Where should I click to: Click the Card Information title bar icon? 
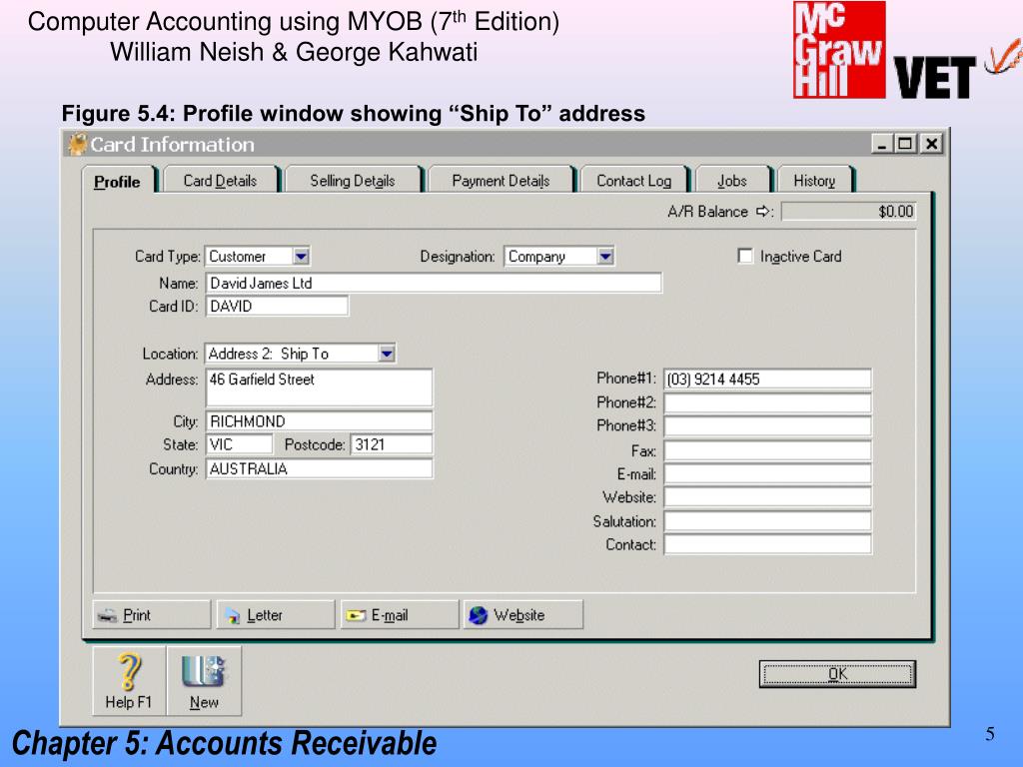click(77, 144)
